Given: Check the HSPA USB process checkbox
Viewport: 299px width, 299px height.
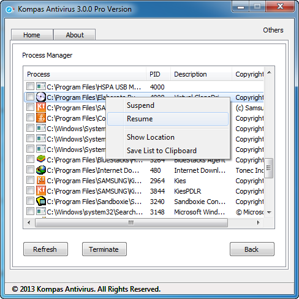Looking at the screenshot, I should (x=30, y=86).
